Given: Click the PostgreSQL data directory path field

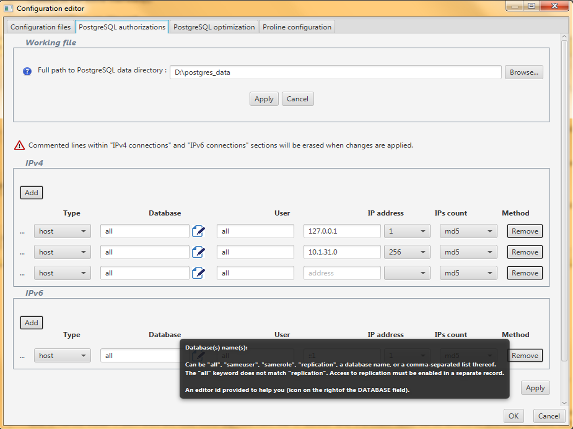Looking at the screenshot, I should [335, 72].
